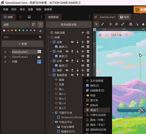Select the arrow selection tool
Image resolution: width=146 pixels, height=134 pixels.
click(96, 24)
